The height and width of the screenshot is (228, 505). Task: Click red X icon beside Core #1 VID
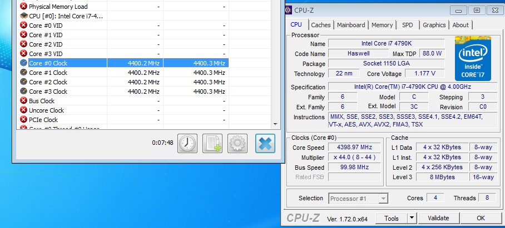point(23,34)
